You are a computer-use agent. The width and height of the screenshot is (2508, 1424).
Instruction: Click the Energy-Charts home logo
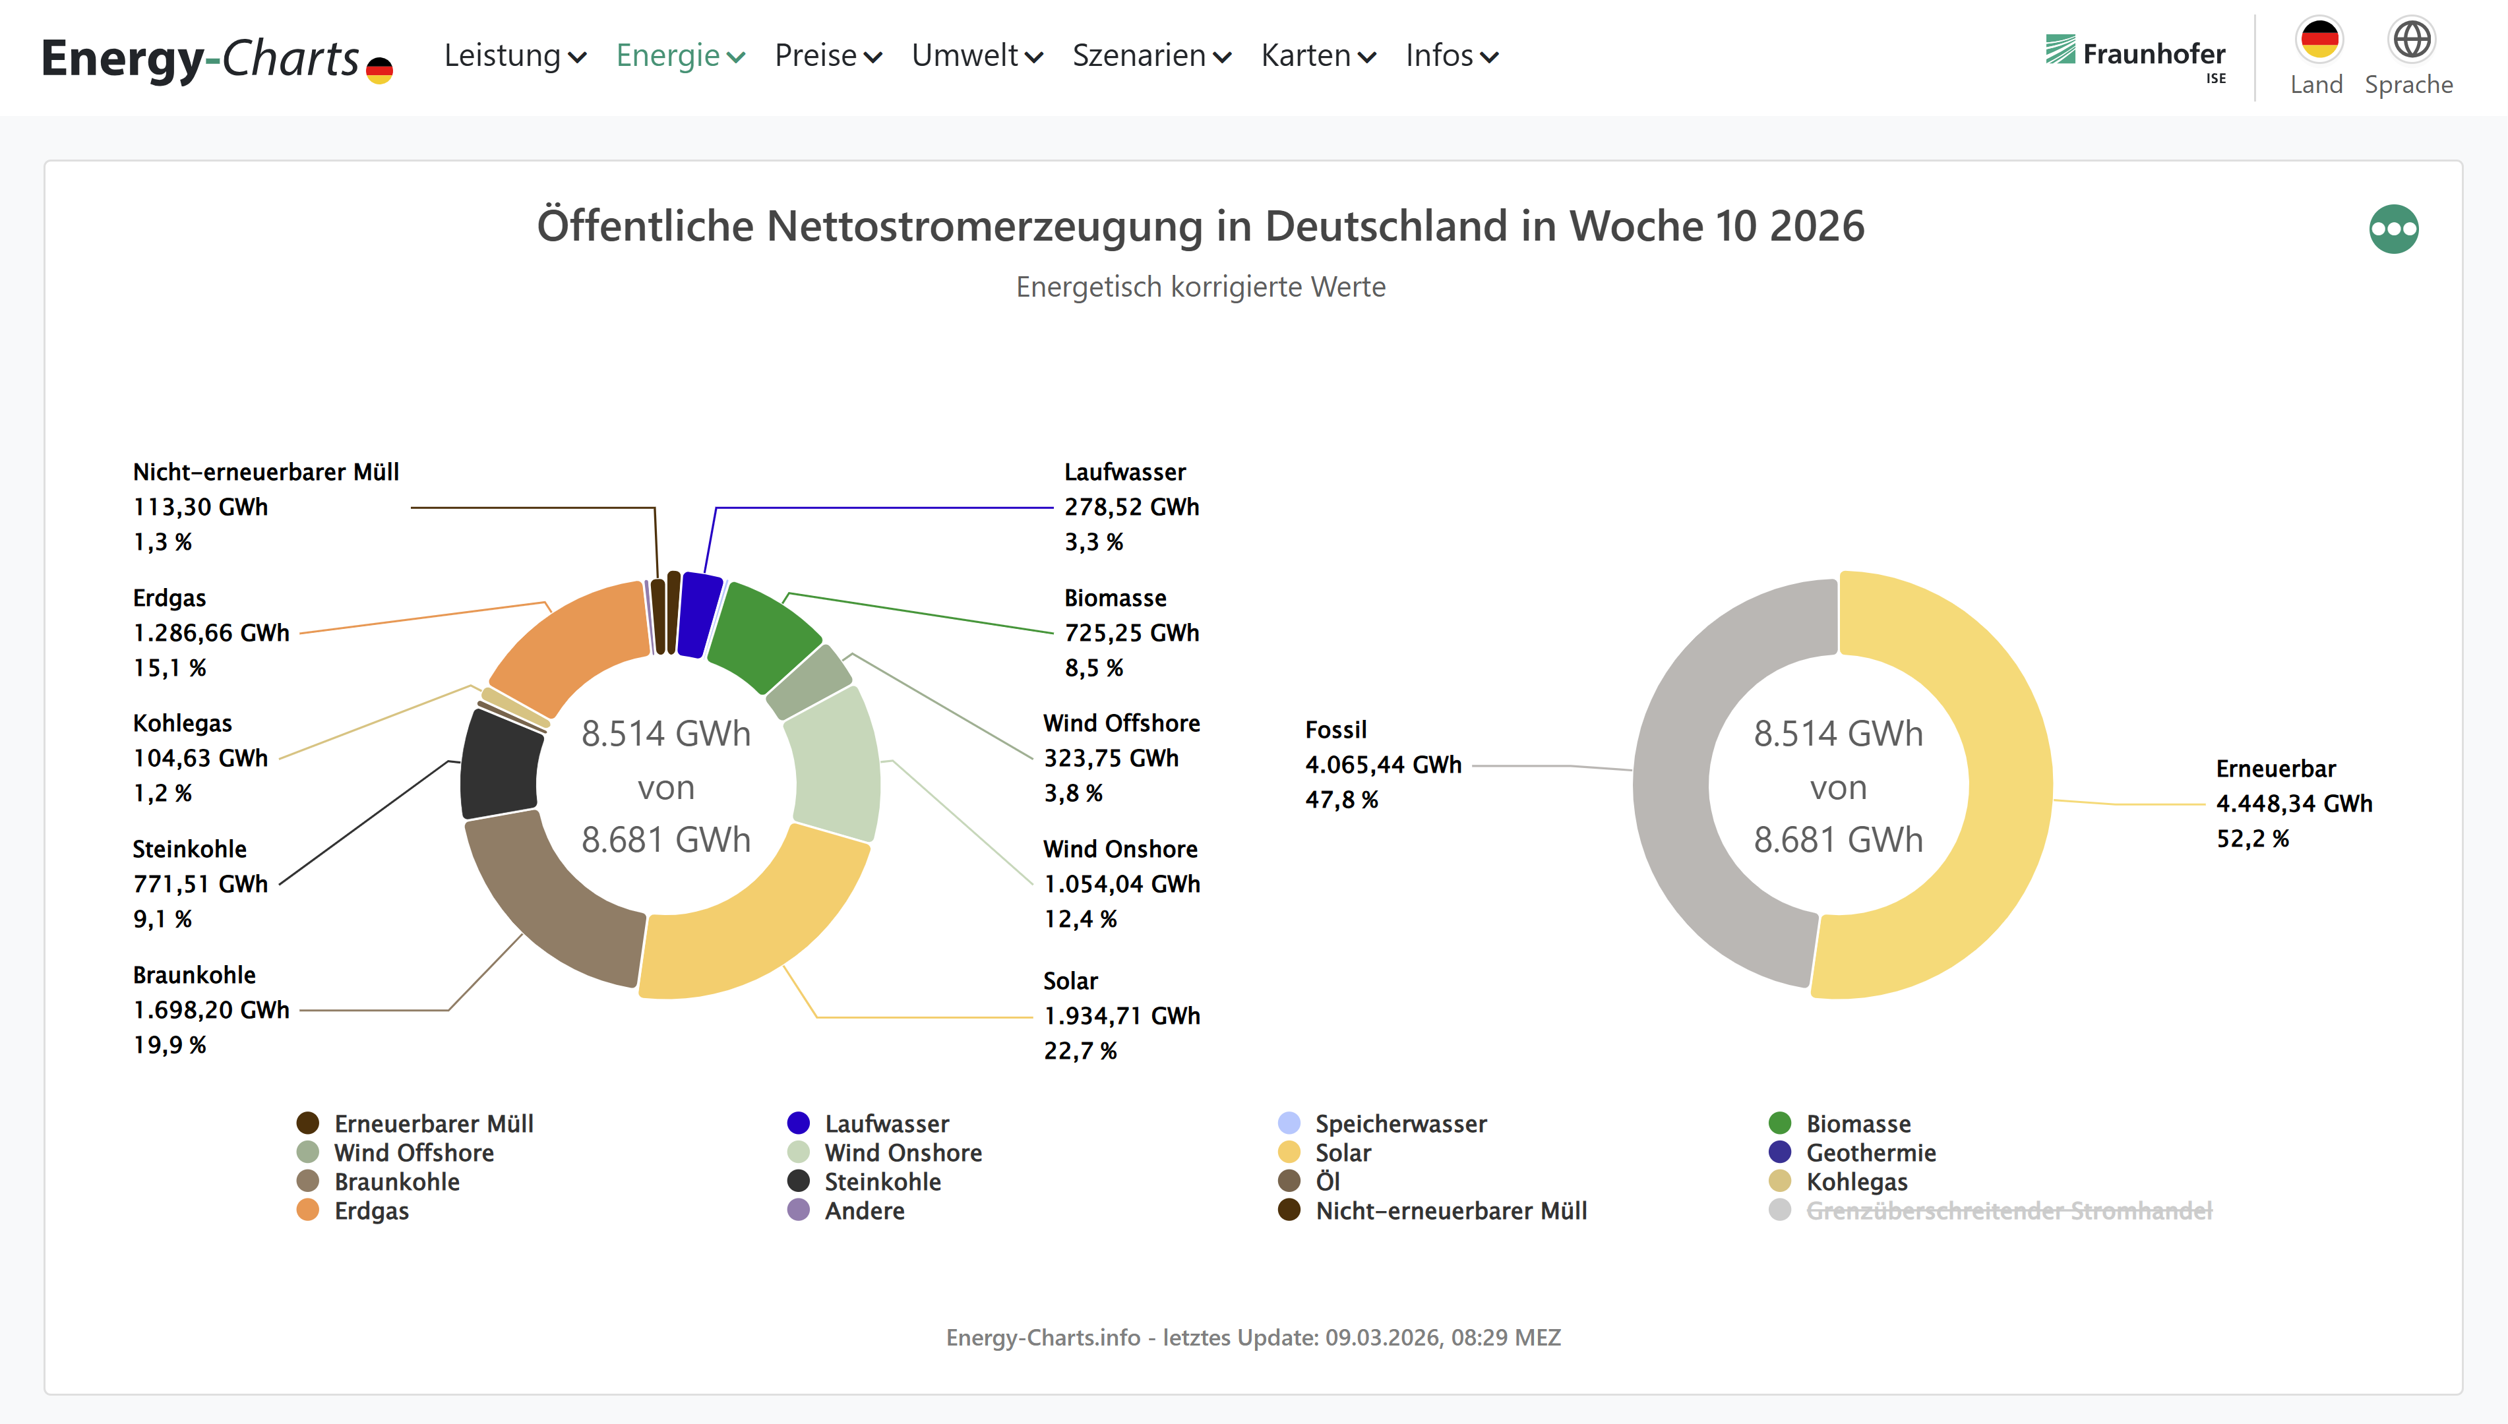216,59
